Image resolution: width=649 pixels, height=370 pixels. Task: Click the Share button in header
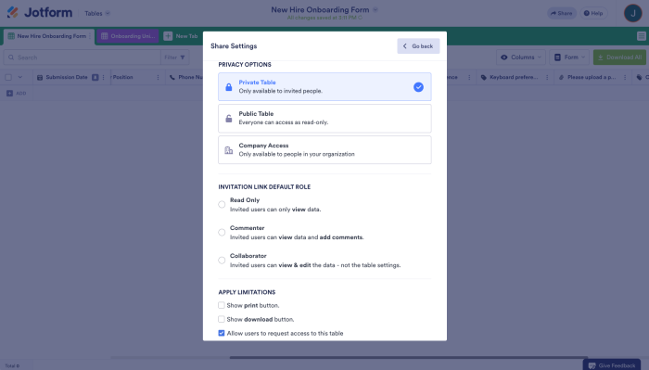[x=562, y=13]
